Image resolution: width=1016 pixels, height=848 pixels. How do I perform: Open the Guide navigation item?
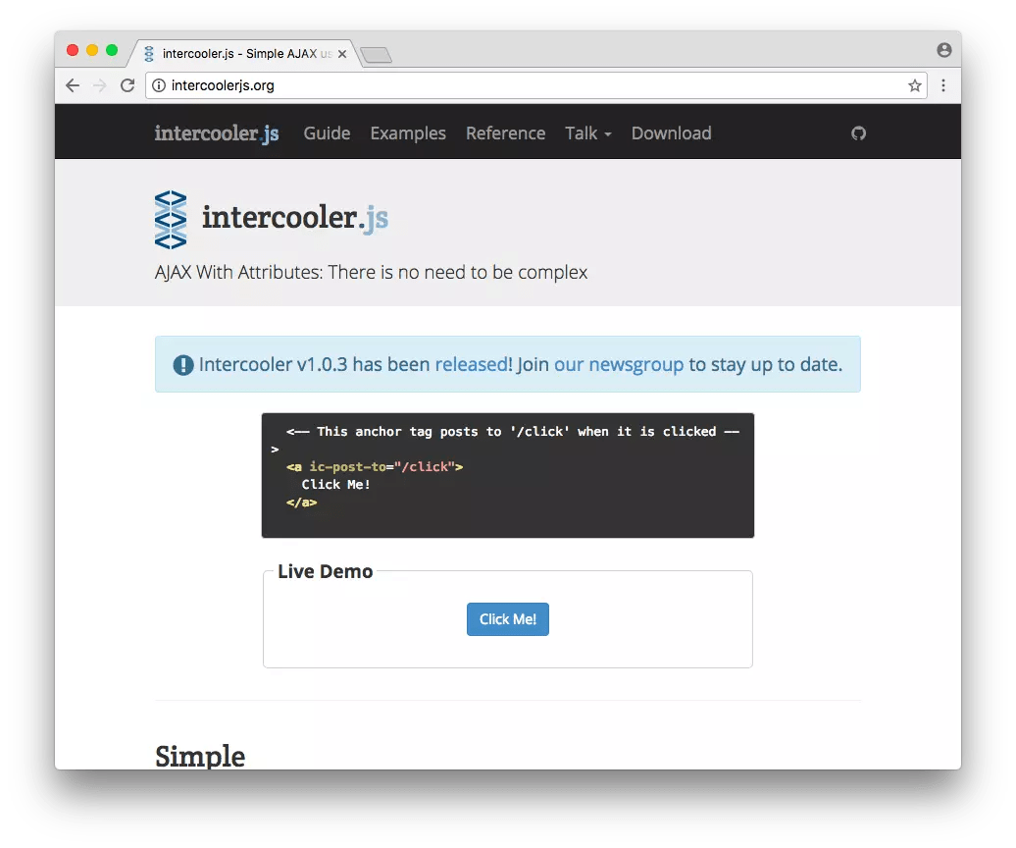(328, 133)
